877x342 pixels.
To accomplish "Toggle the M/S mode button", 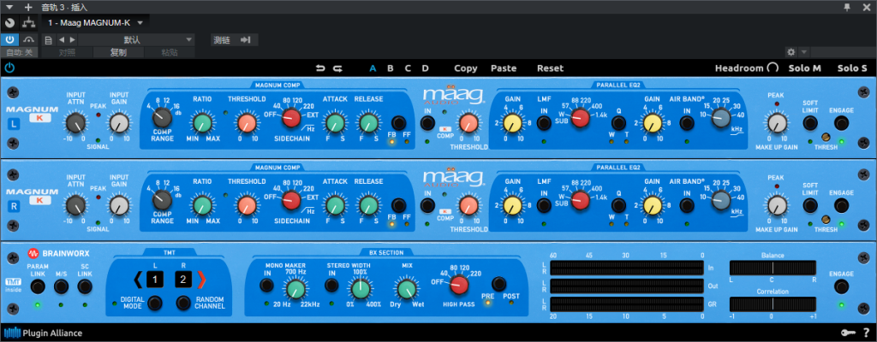I will pyautogui.click(x=61, y=286).
